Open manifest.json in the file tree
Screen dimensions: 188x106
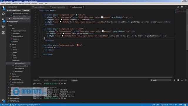pyautogui.click(x=16, y=79)
